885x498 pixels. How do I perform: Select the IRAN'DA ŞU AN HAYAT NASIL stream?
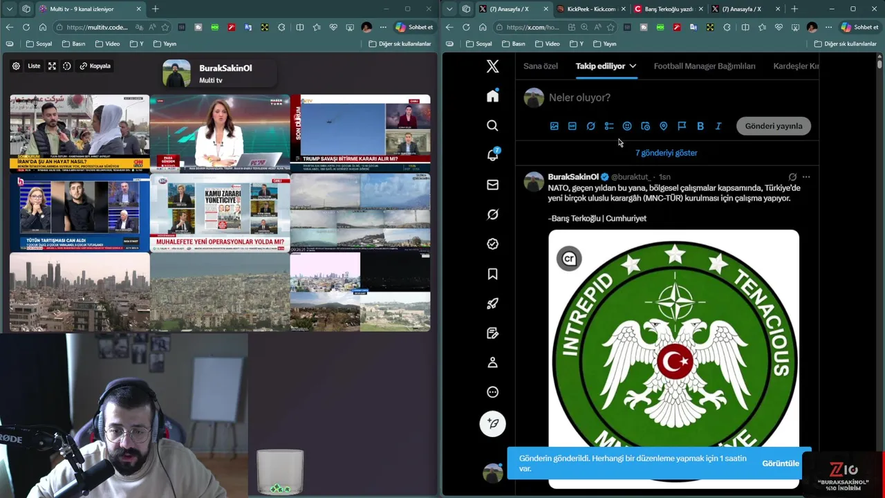[x=80, y=133]
